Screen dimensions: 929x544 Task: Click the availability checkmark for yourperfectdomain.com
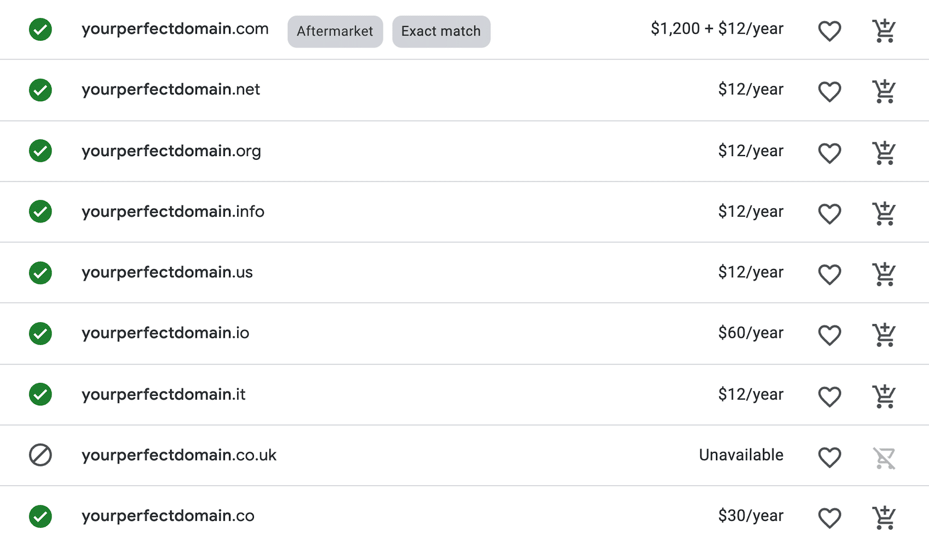pyautogui.click(x=40, y=29)
